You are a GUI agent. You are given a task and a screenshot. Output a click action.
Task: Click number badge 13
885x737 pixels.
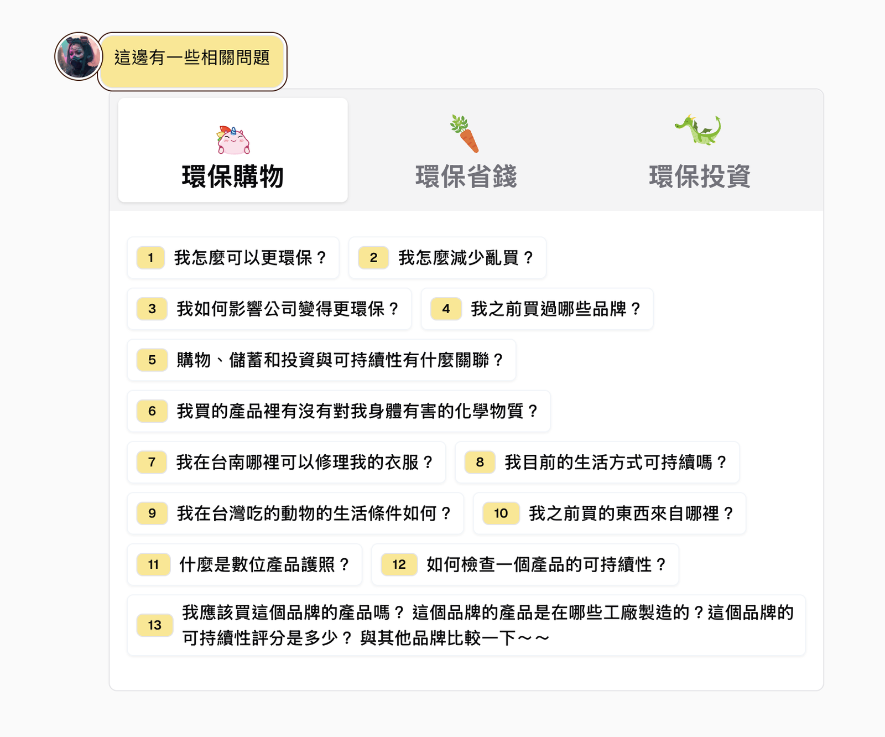pyautogui.click(x=155, y=625)
